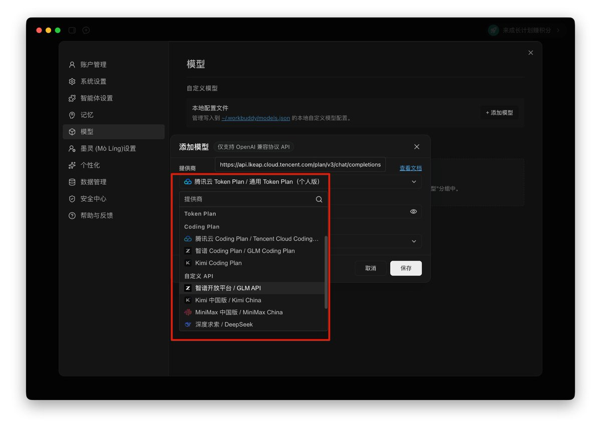The width and height of the screenshot is (601, 435).
Task: Click the question mark icon for 帮助与反馈
Action: (x=72, y=215)
